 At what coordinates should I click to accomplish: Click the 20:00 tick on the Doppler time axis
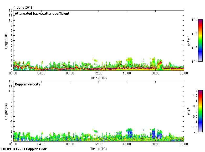[x=155, y=144]
